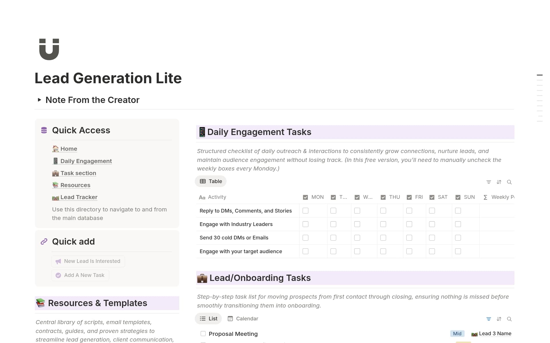Tick the Proposal Meeting checkbox
Viewport: 550px width, 343px height.
203,333
